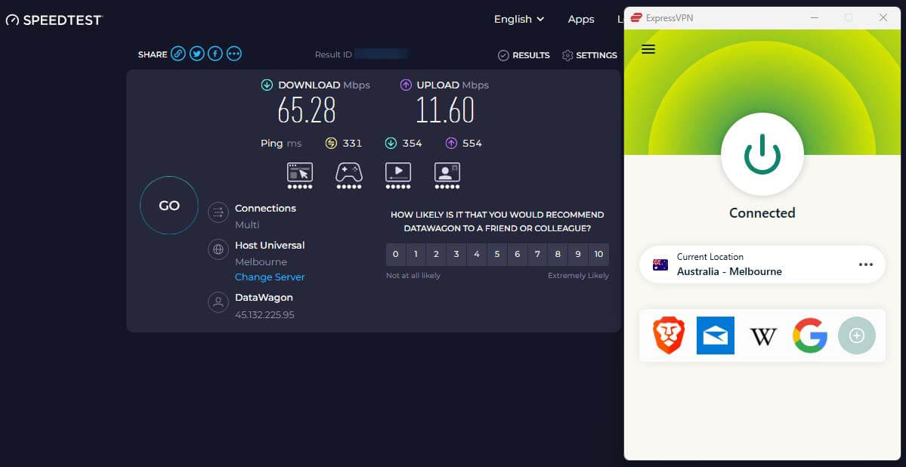Open the Wikipedia shortcut in ExpressVPN
Screen dimensions: 906x467
763,336
